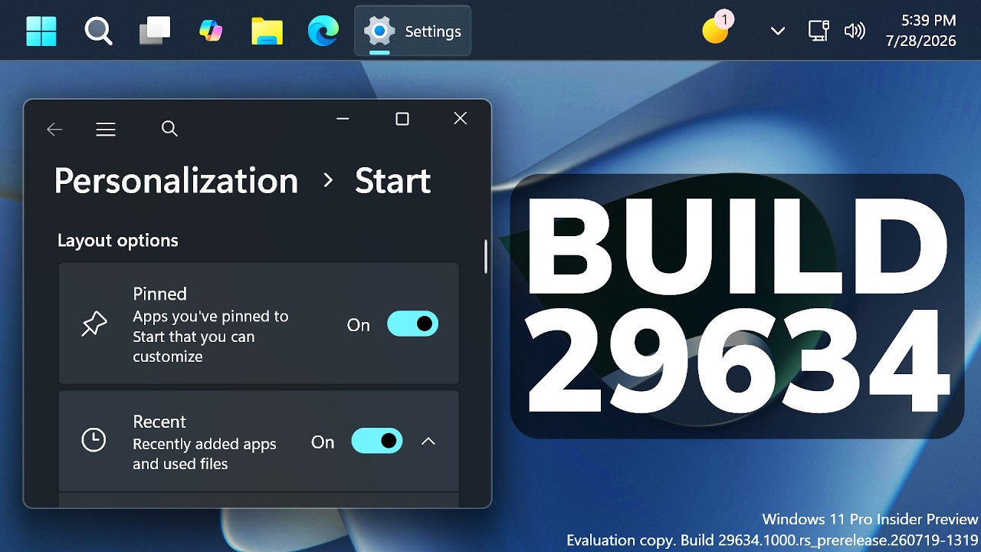Open the yellow notification badge icon
Screen dimensions: 981x552
tap(717, 28)
